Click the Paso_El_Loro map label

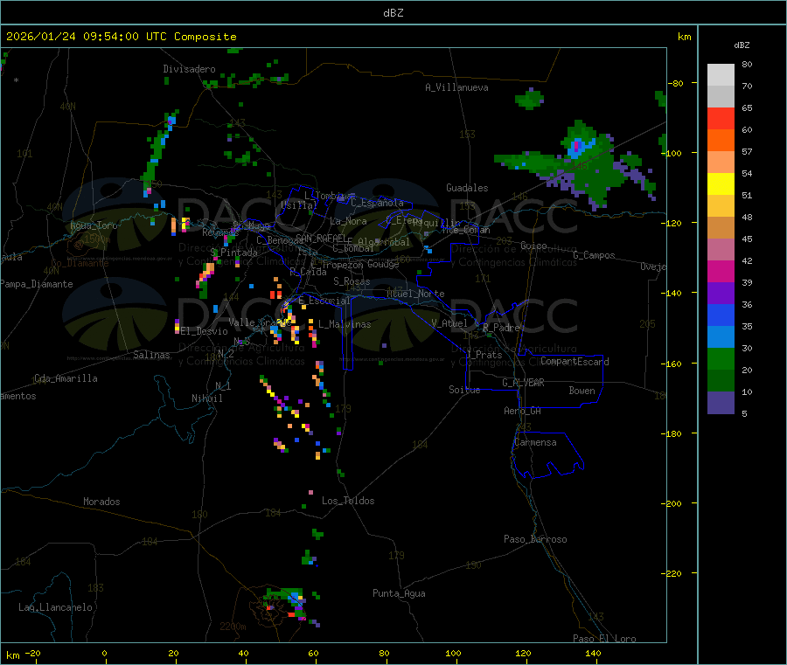[604, 639]
